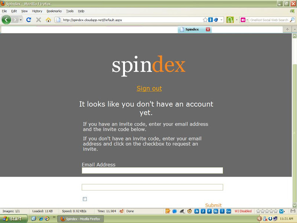Click the page identity icon in URL bar
The width and height of the screenshot is (297, 223).
coord(59,20)
